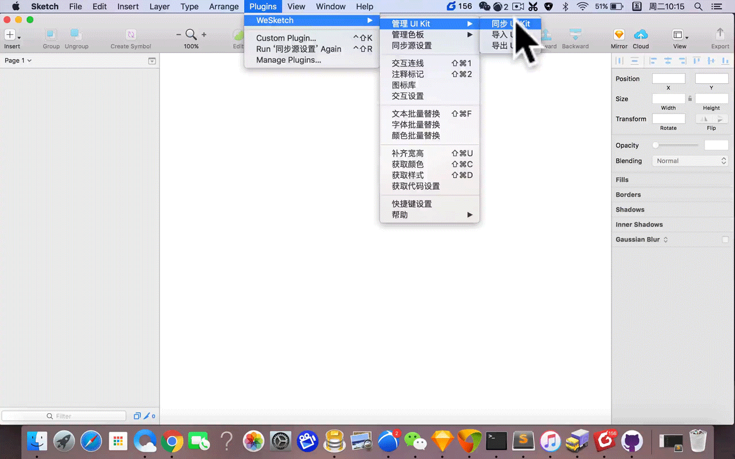Choose 同步源设置 menu item
The image size is (735, 459).
point(430,45)
